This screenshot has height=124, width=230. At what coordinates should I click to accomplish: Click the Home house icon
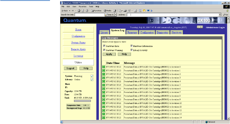pyautogui.click(x=87, y=10)
